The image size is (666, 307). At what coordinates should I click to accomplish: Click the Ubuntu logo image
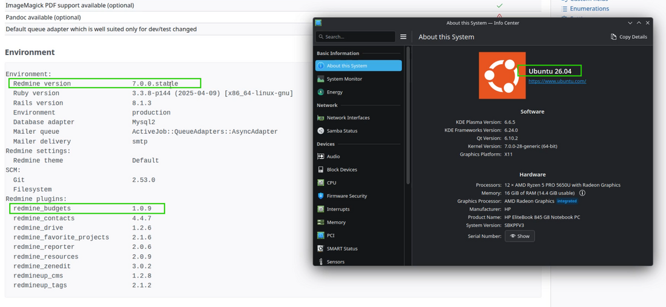click(502, 76)
